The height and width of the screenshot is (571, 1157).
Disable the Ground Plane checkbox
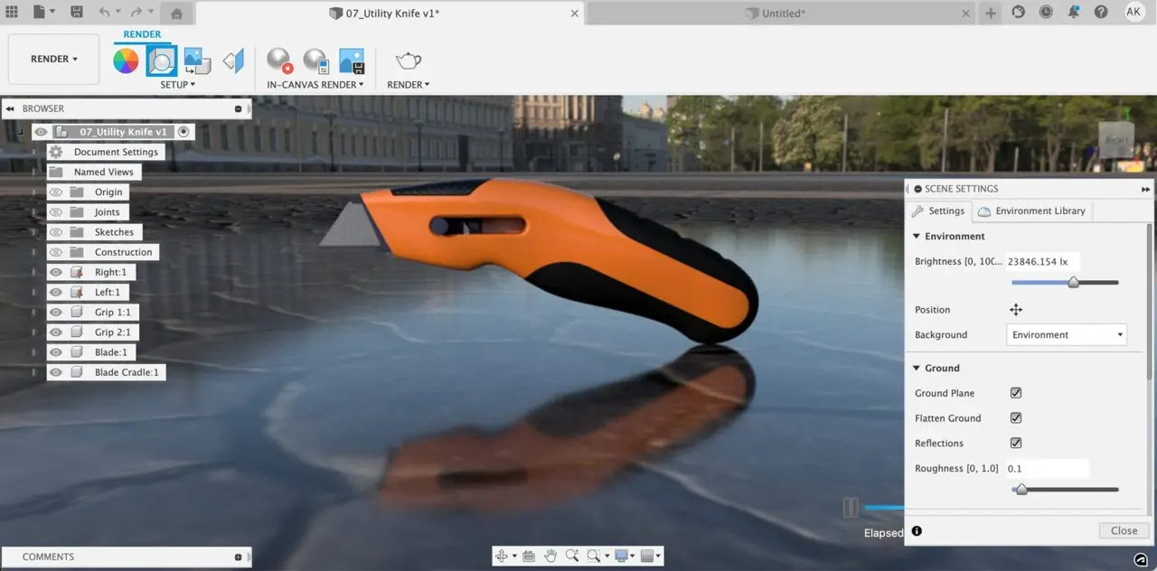[1016, 393]
